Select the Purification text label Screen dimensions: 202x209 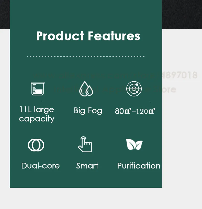[139, 166]
